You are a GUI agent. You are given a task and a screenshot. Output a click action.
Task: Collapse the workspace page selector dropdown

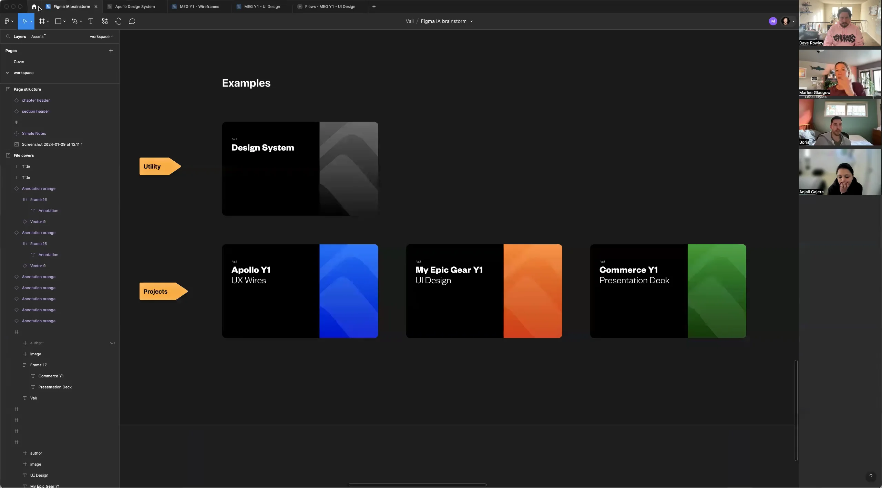point(112,36)
